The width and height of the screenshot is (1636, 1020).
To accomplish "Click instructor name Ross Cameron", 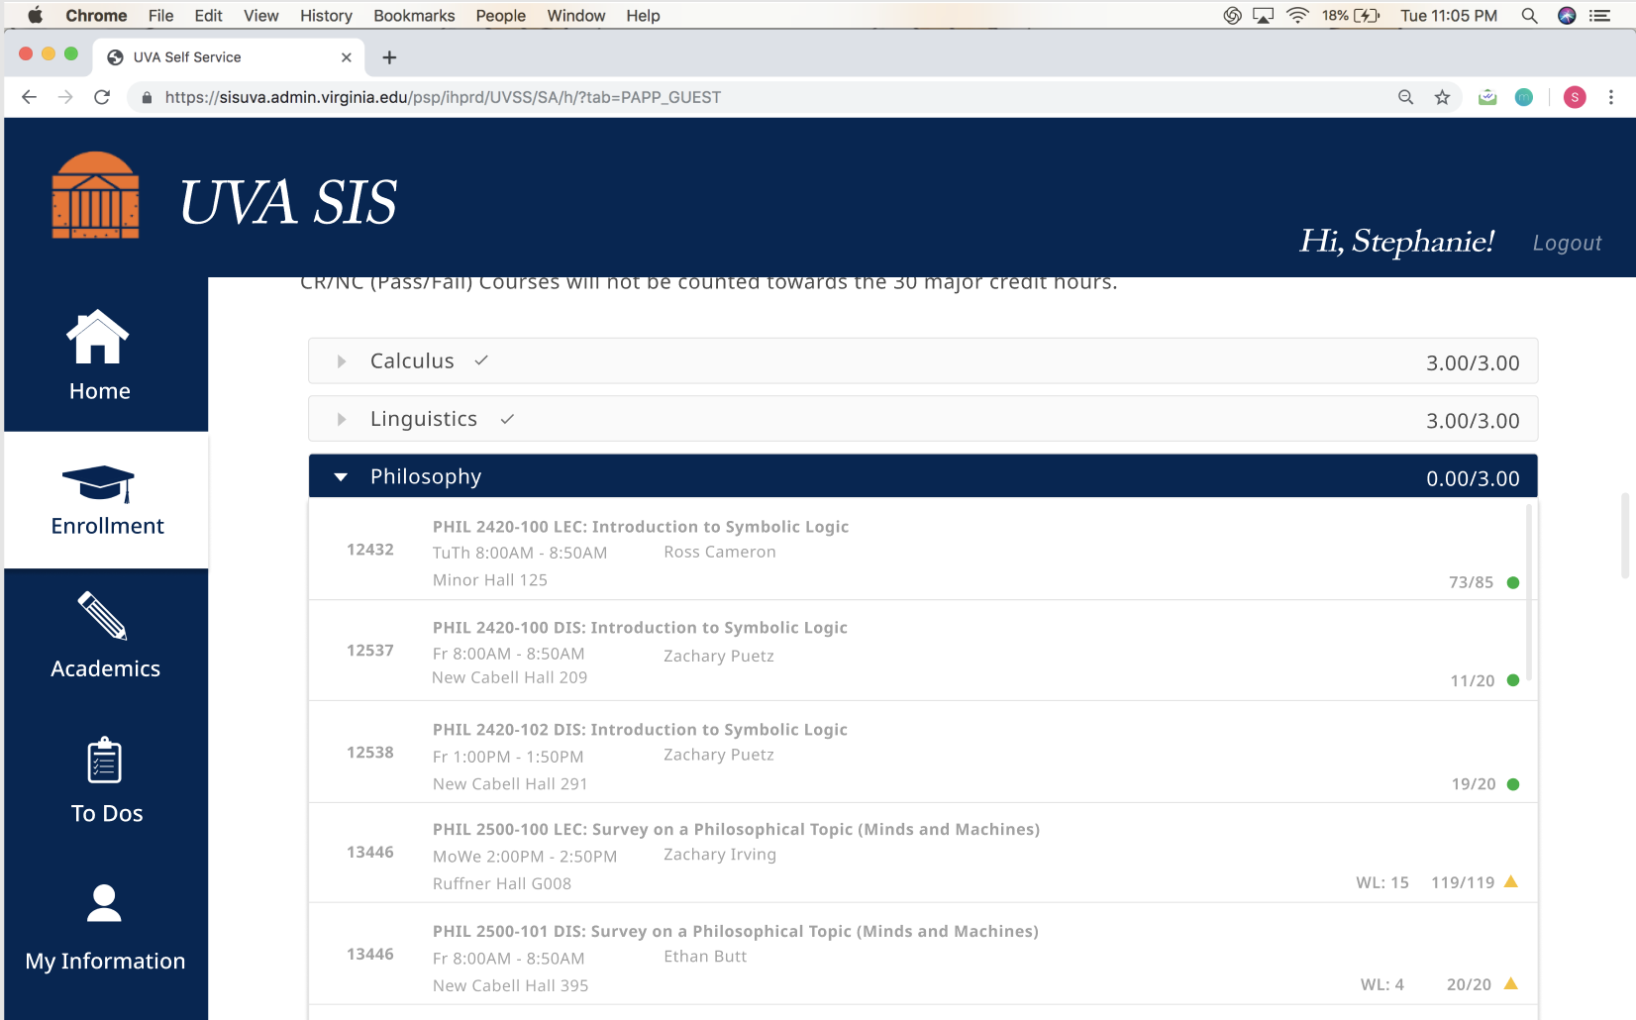I will (720, 552).
